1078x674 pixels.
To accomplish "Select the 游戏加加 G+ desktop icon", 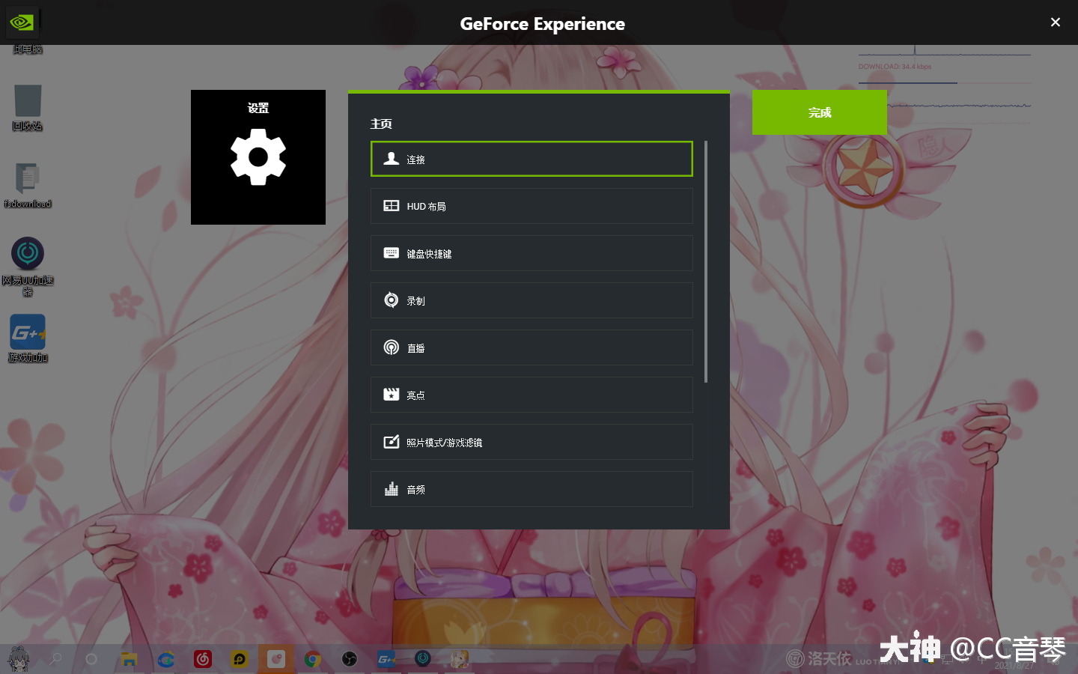I will (x=28, y=338).
